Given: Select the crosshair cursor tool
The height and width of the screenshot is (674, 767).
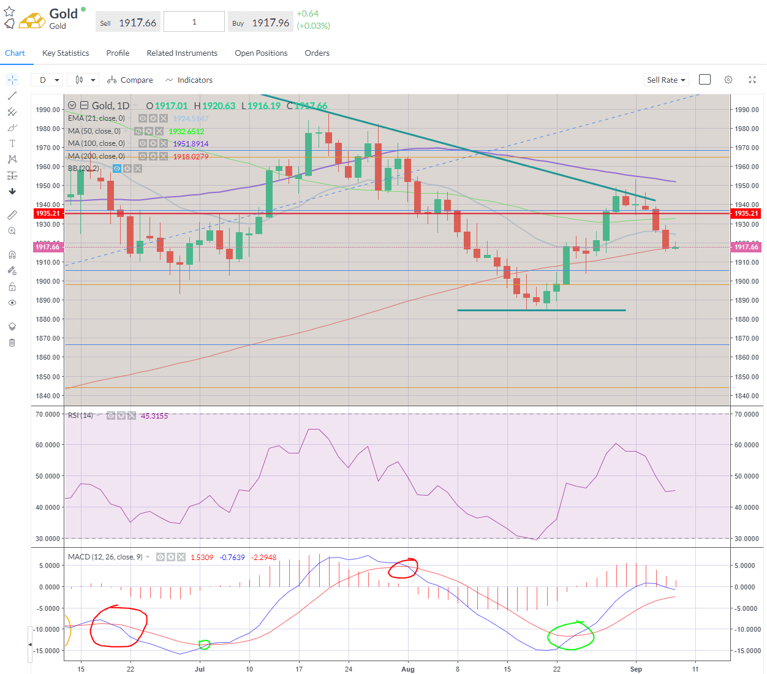Looking at the screenshot, I should tap(12, 80).
